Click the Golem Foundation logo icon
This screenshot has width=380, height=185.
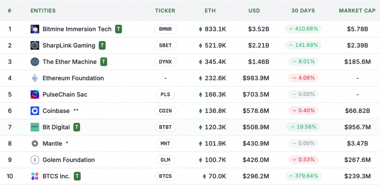(x=35, y=160)
